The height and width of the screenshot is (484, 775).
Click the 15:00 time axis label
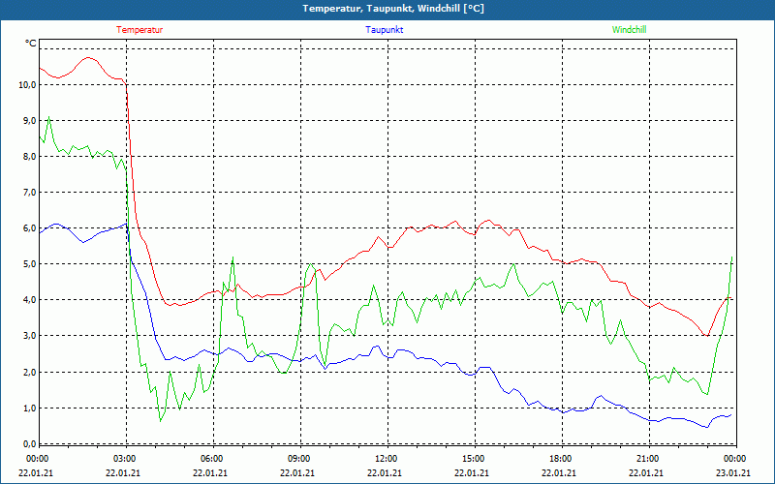[x=474, y=459]
